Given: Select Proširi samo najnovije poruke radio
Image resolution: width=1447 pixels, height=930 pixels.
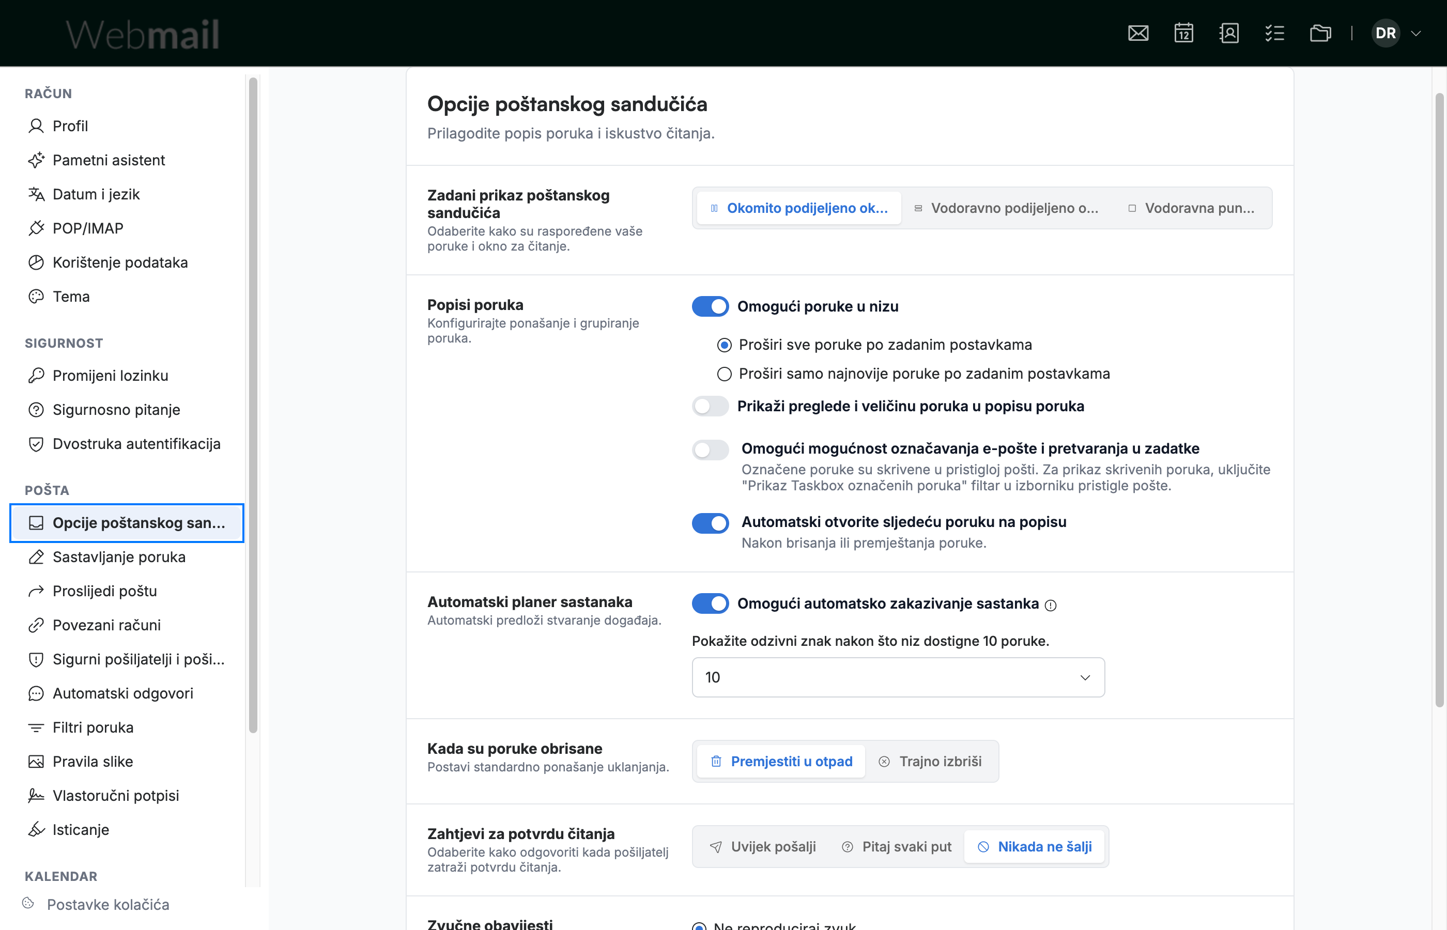Looking at the screenshot, I should pos(724,374).
